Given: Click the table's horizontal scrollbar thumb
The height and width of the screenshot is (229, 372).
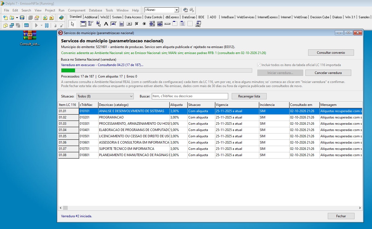Looking at the screenshot, I should (x=65, y=208).
